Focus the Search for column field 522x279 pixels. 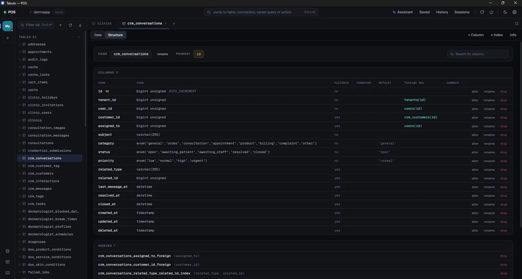[x=478, y=54]
